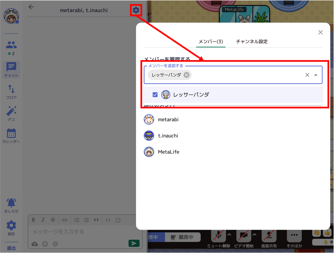
Task: Set status to 離席中 away
Action: (183, 237)
